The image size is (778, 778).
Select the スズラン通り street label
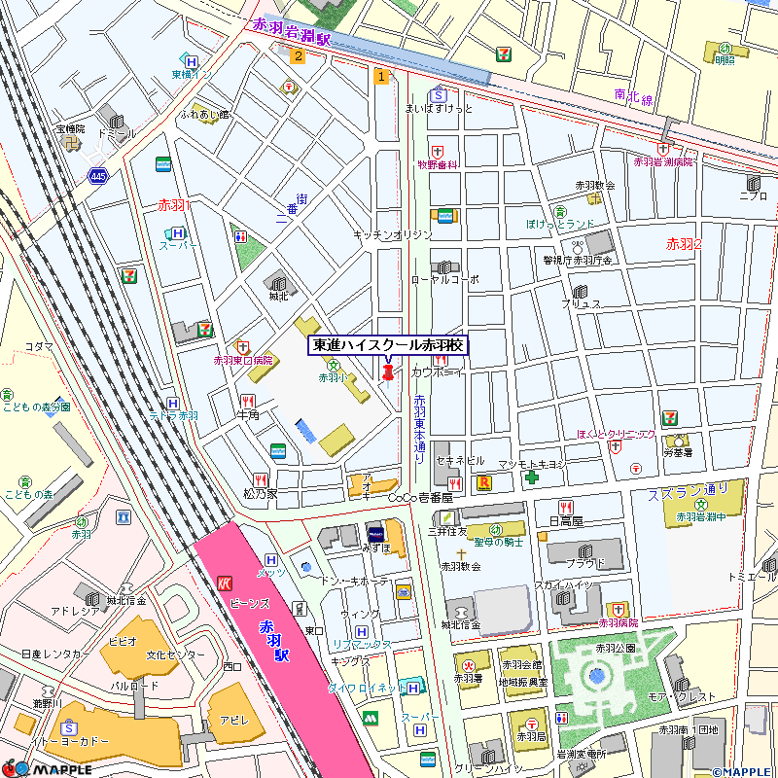[x=689, y=492]
